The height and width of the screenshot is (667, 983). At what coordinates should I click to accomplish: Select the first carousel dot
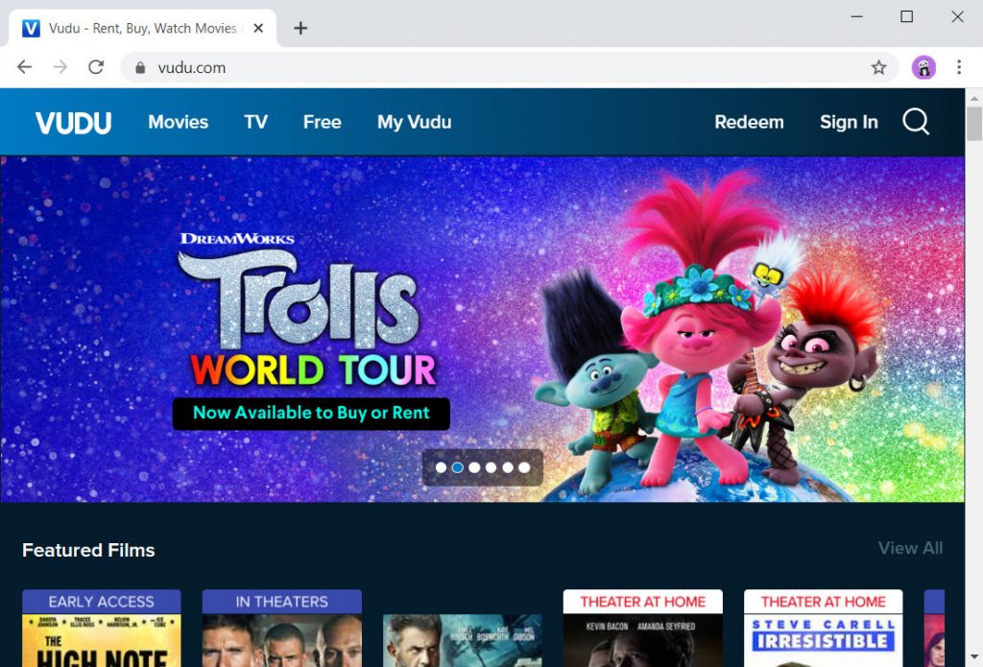tap(441, 467)
